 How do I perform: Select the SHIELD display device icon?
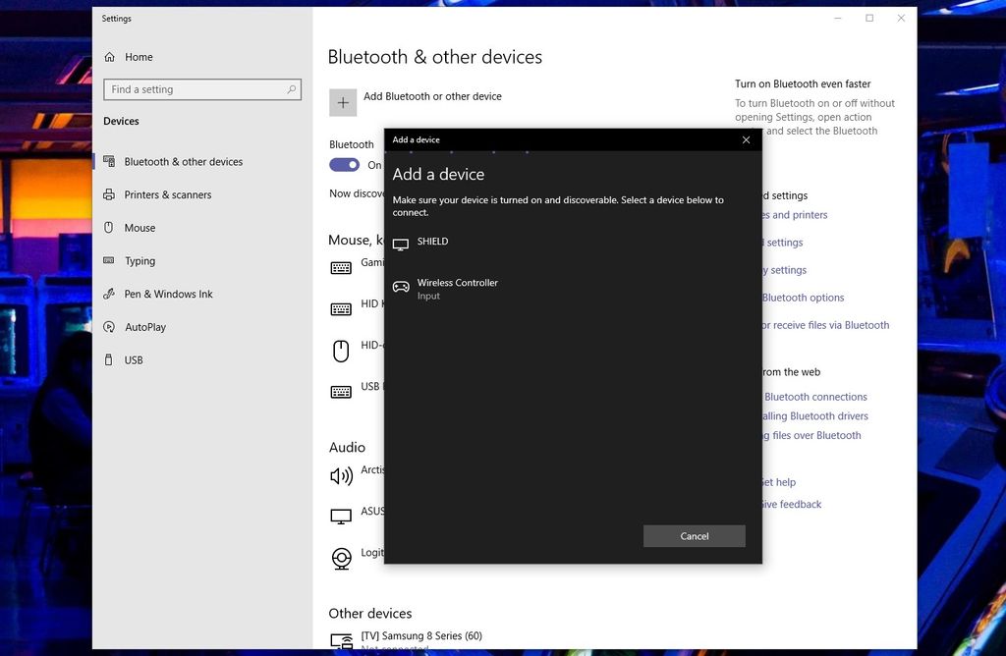401,244
